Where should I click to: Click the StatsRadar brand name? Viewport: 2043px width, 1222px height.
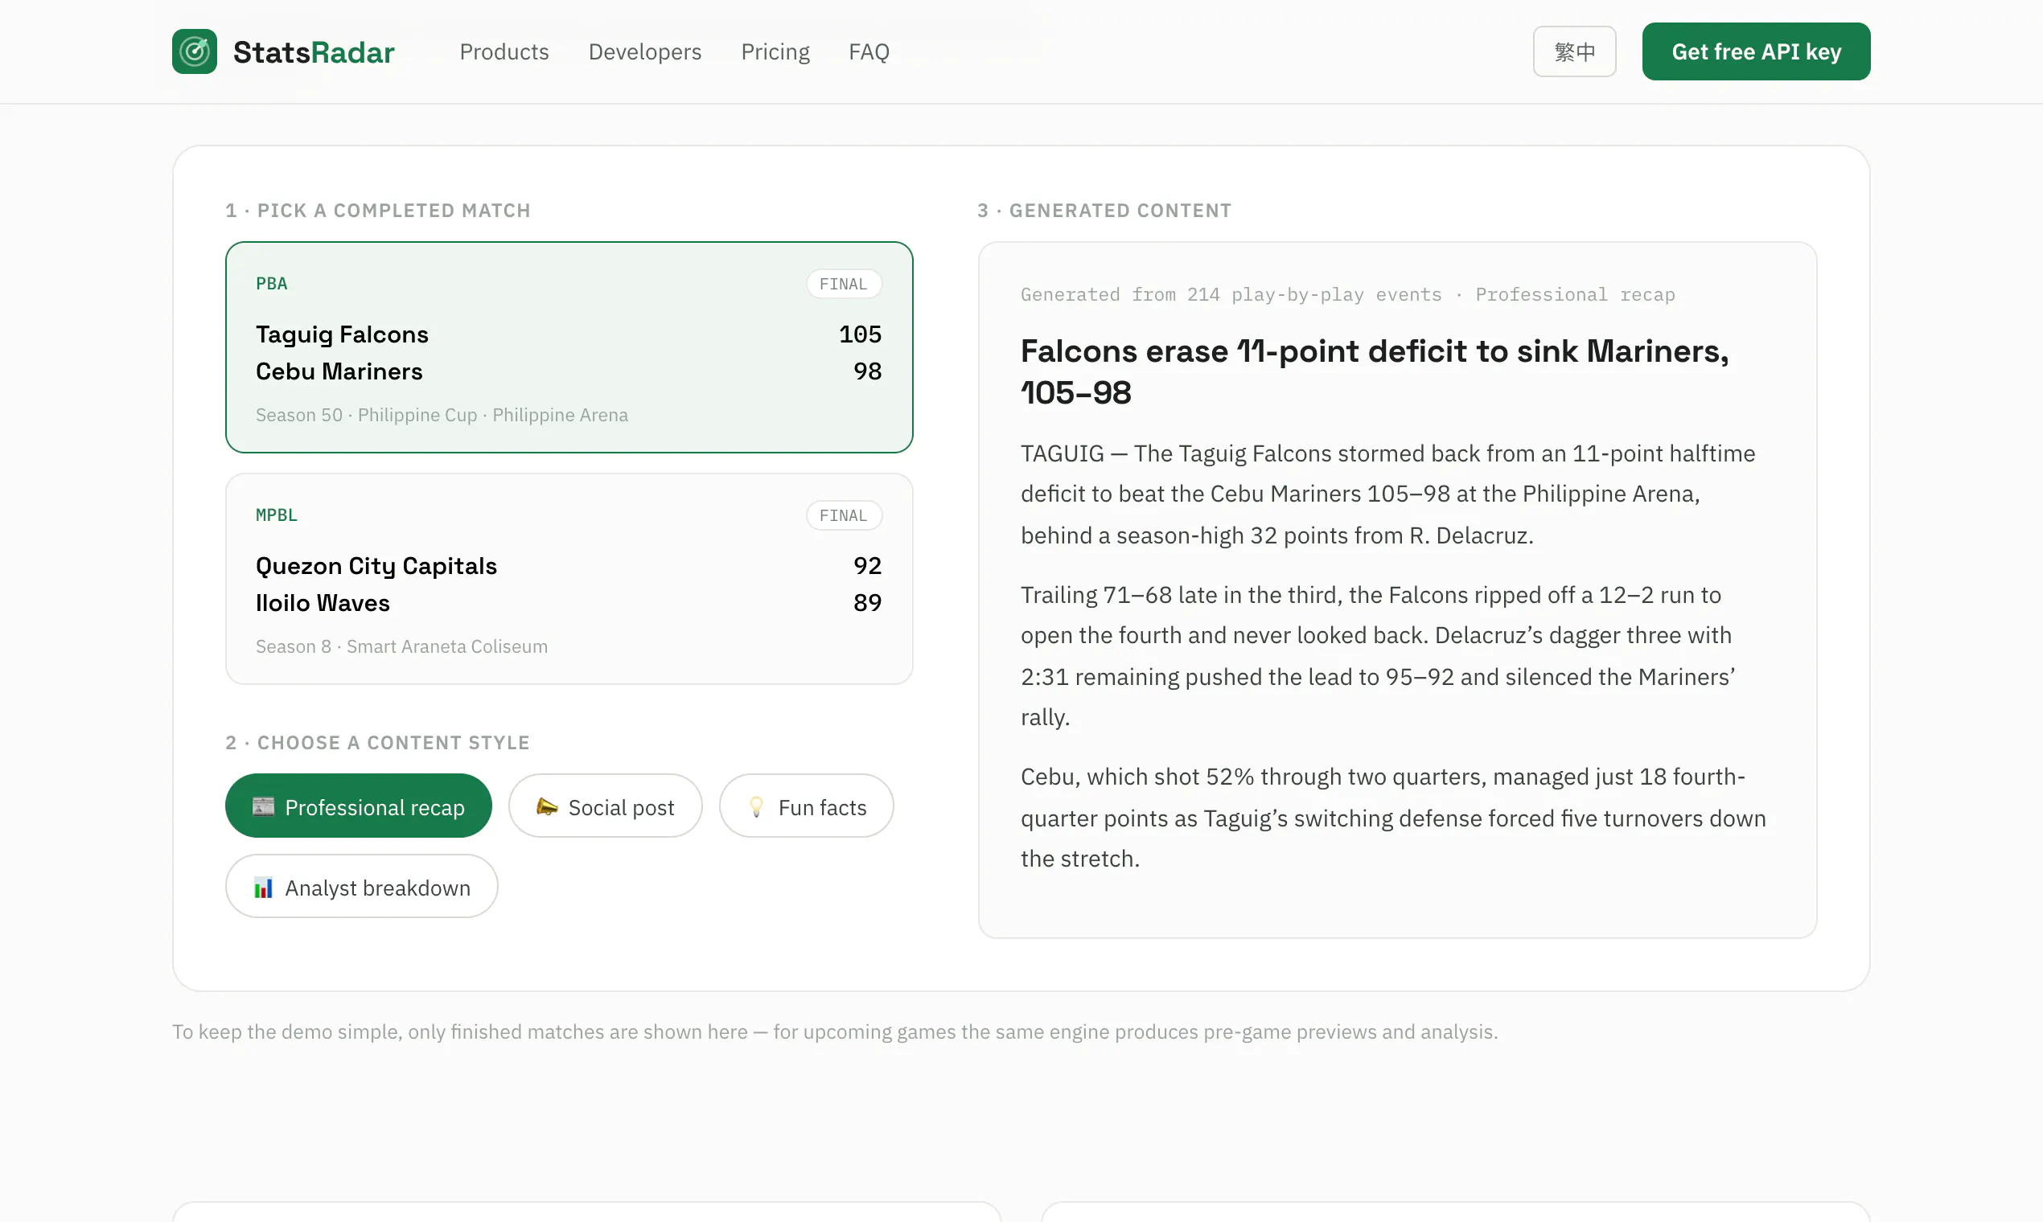coord(314,52)
